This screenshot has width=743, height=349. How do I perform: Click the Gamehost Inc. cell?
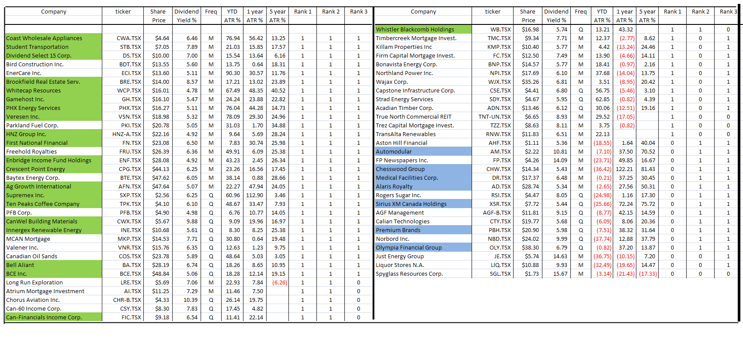(53, 99)
